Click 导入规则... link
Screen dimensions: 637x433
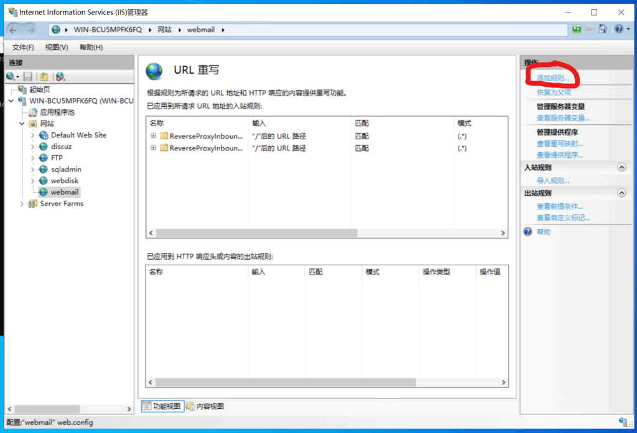click(x=552, y=181)
